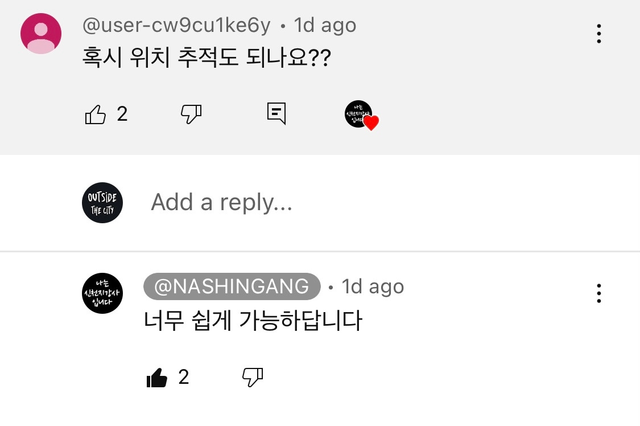
Task: Click NASHINGANG's black profile avatar
Action: [102, 293]
